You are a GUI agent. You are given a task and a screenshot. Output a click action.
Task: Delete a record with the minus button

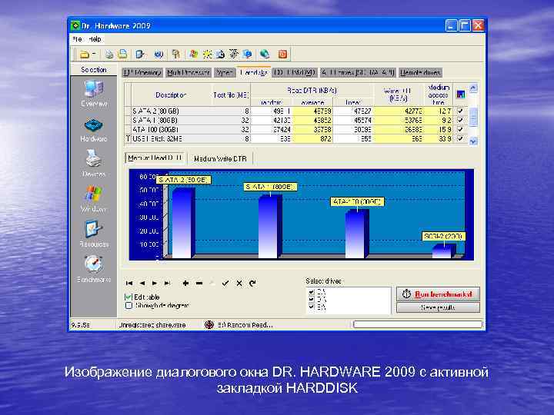(x=199, y=283)
